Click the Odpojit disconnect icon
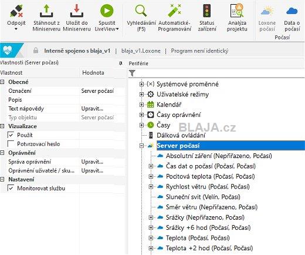The image size is (305, 255). coord(16,11)
